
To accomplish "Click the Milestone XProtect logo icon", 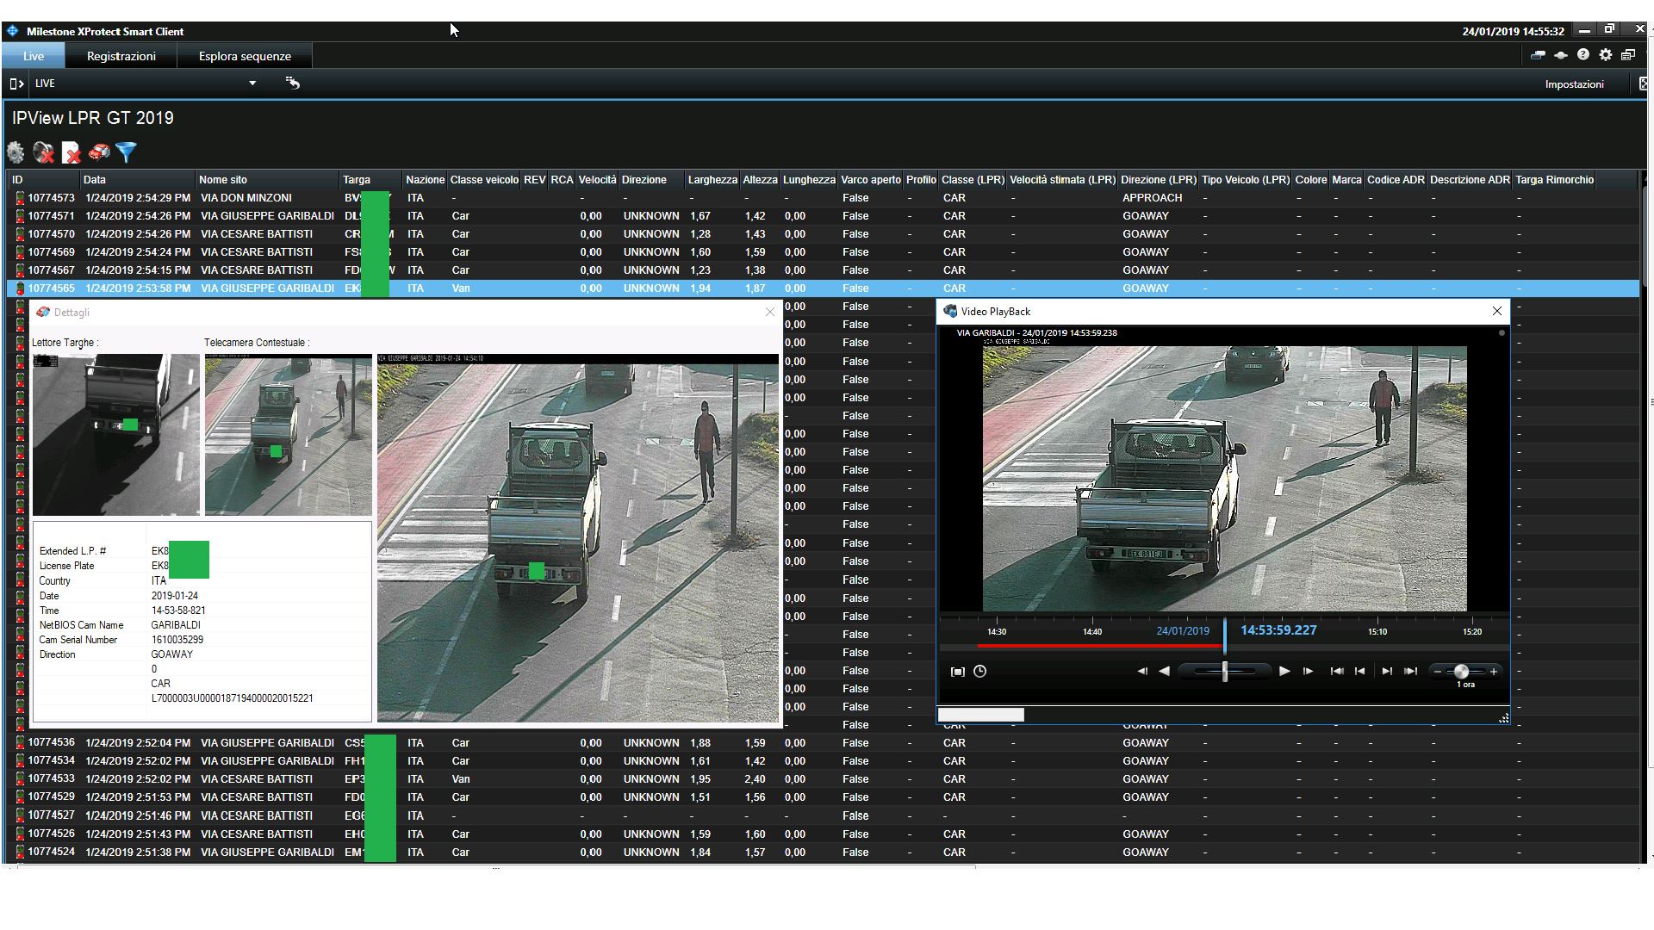I will tap(13, 31).
